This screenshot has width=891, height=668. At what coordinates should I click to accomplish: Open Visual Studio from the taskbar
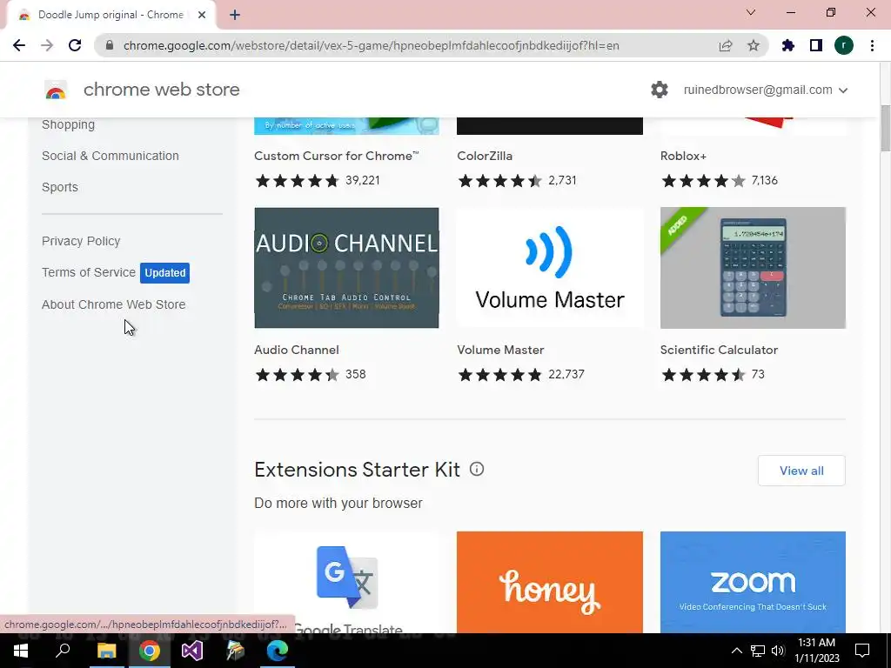point(192,651)
